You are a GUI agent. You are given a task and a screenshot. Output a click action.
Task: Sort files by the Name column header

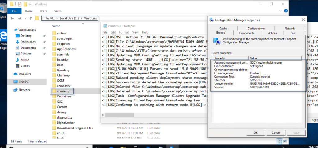coord(56,26)
